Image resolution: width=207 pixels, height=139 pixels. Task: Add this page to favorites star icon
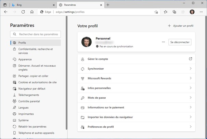point(156,12)
